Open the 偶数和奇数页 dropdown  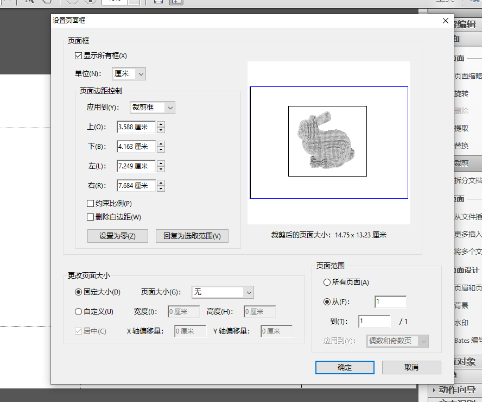coord(397,341)
